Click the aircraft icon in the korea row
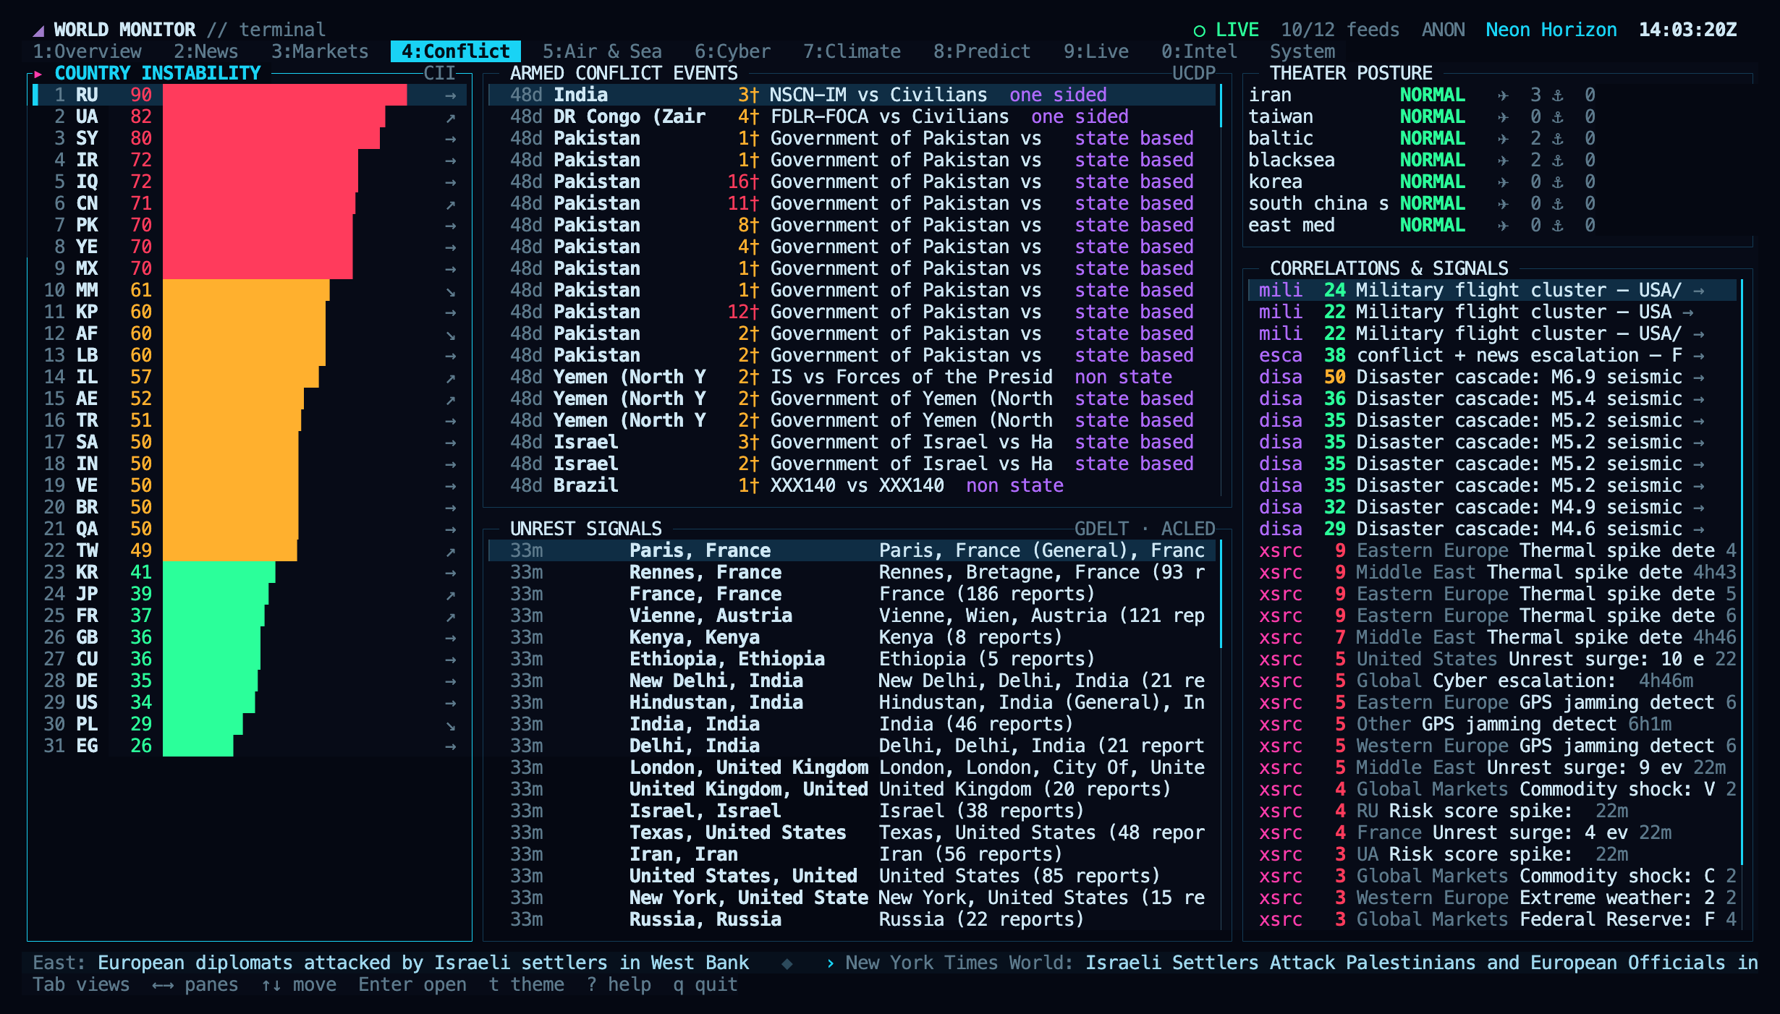The width and height of the screenshot is (1780, 1014). [1503, 182]
